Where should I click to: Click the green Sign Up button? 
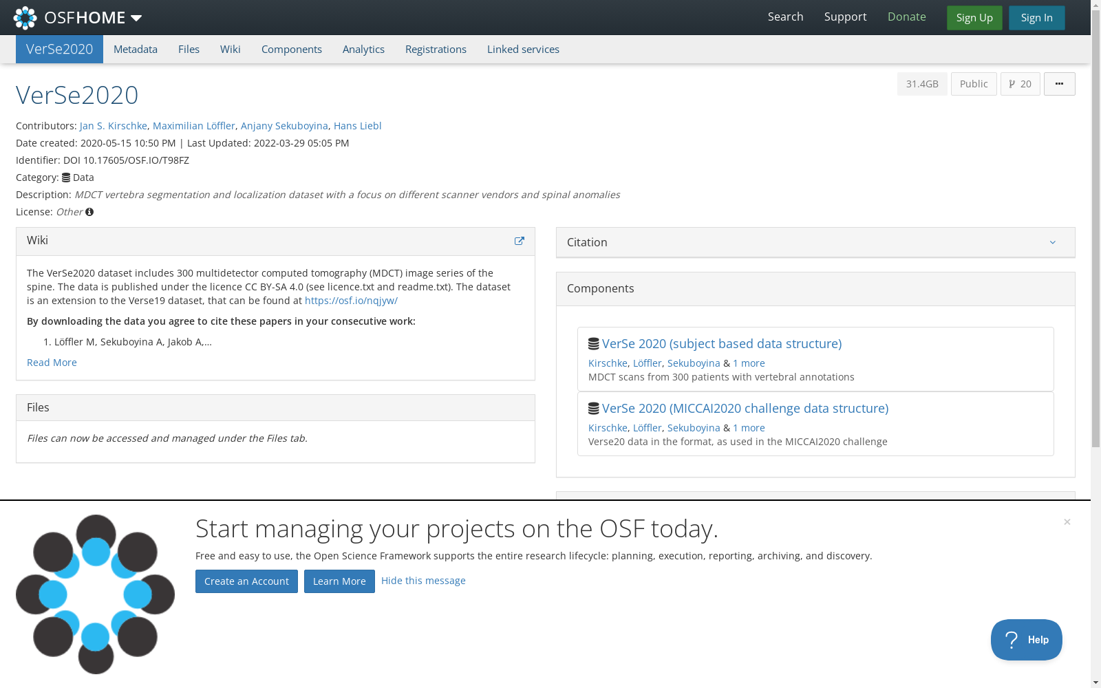click(974, 18)
